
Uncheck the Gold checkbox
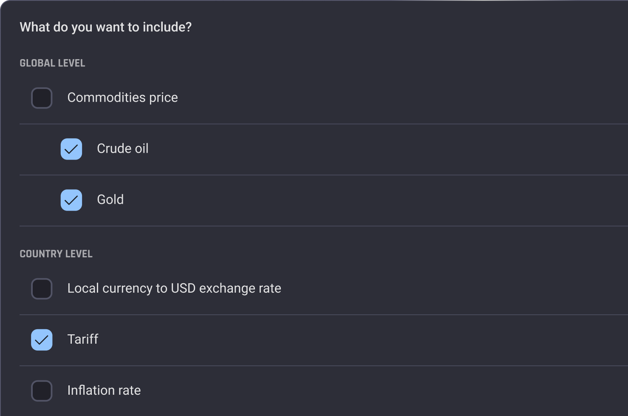(x=71, y=200)
